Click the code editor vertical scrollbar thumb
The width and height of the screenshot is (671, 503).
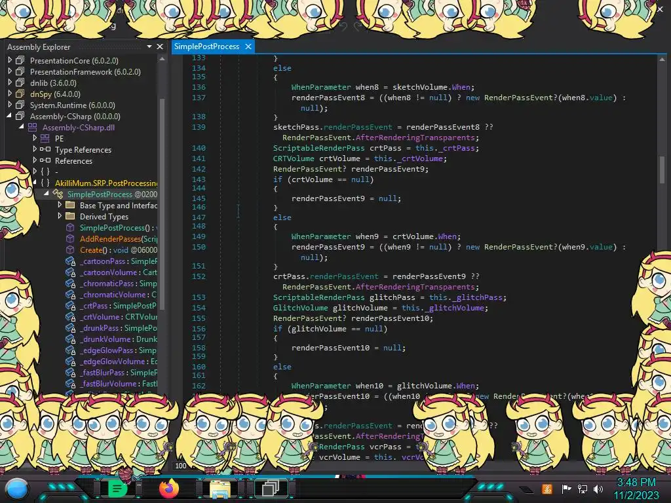[662, 169]
